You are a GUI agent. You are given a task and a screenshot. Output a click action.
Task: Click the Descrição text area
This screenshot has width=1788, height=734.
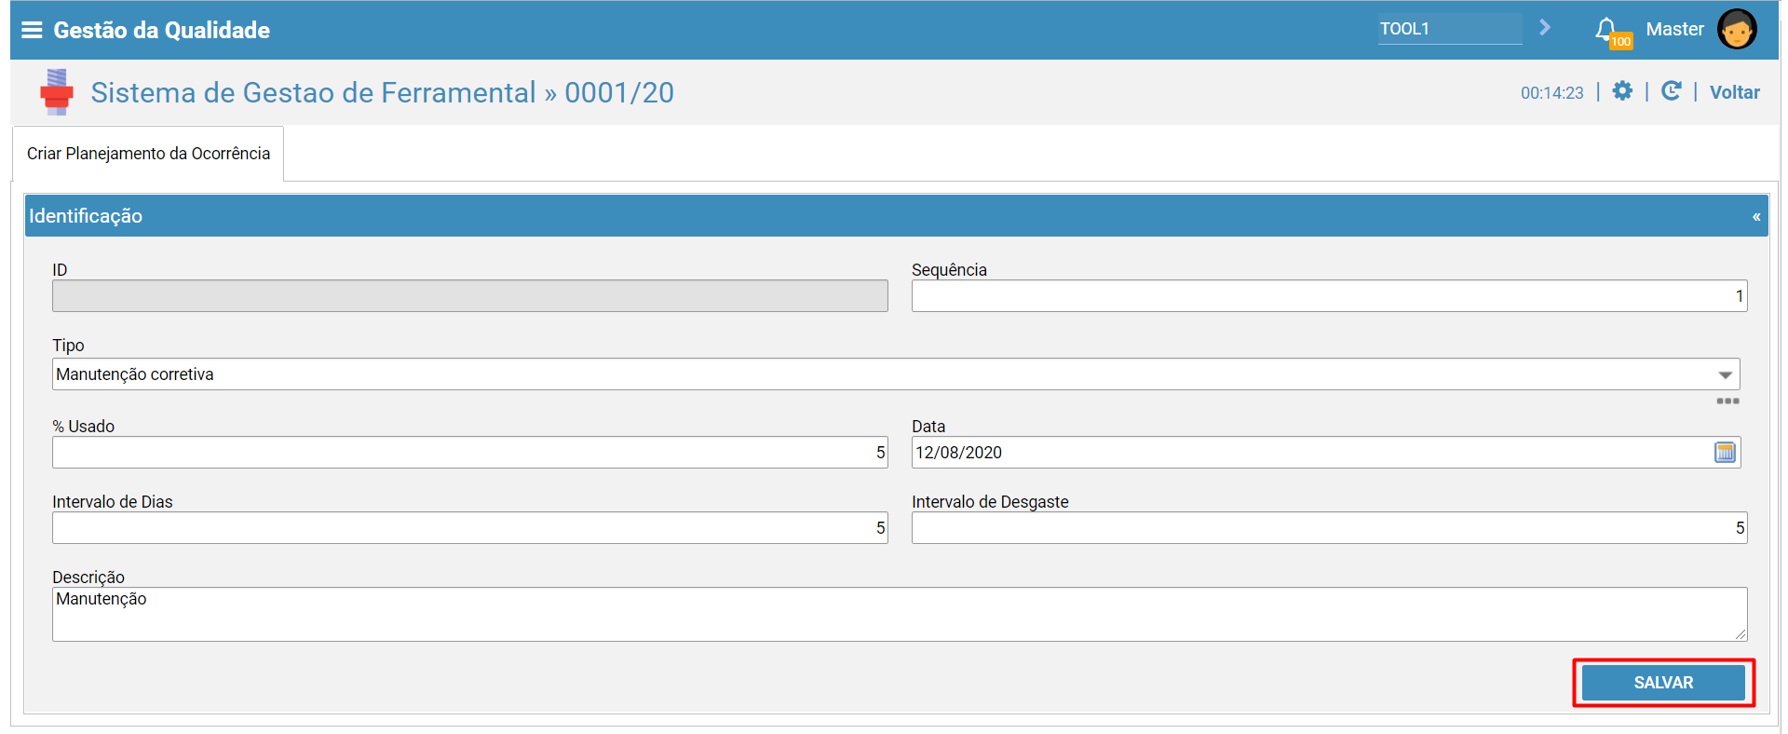click(x=900, y=614)
